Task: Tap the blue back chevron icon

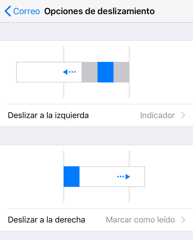Action: (x=8, y=11)
